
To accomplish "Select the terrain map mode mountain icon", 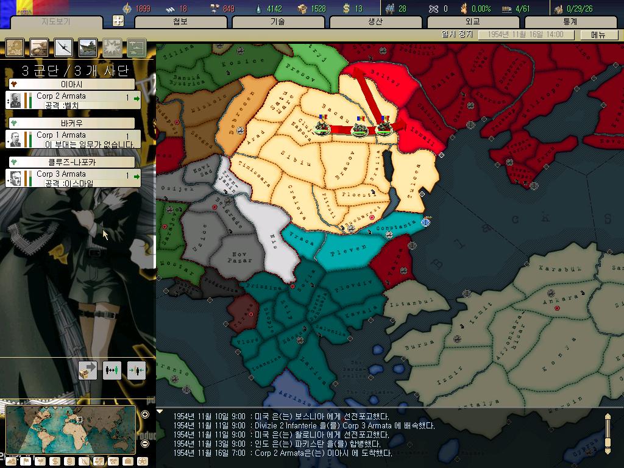I will point(11,461).
